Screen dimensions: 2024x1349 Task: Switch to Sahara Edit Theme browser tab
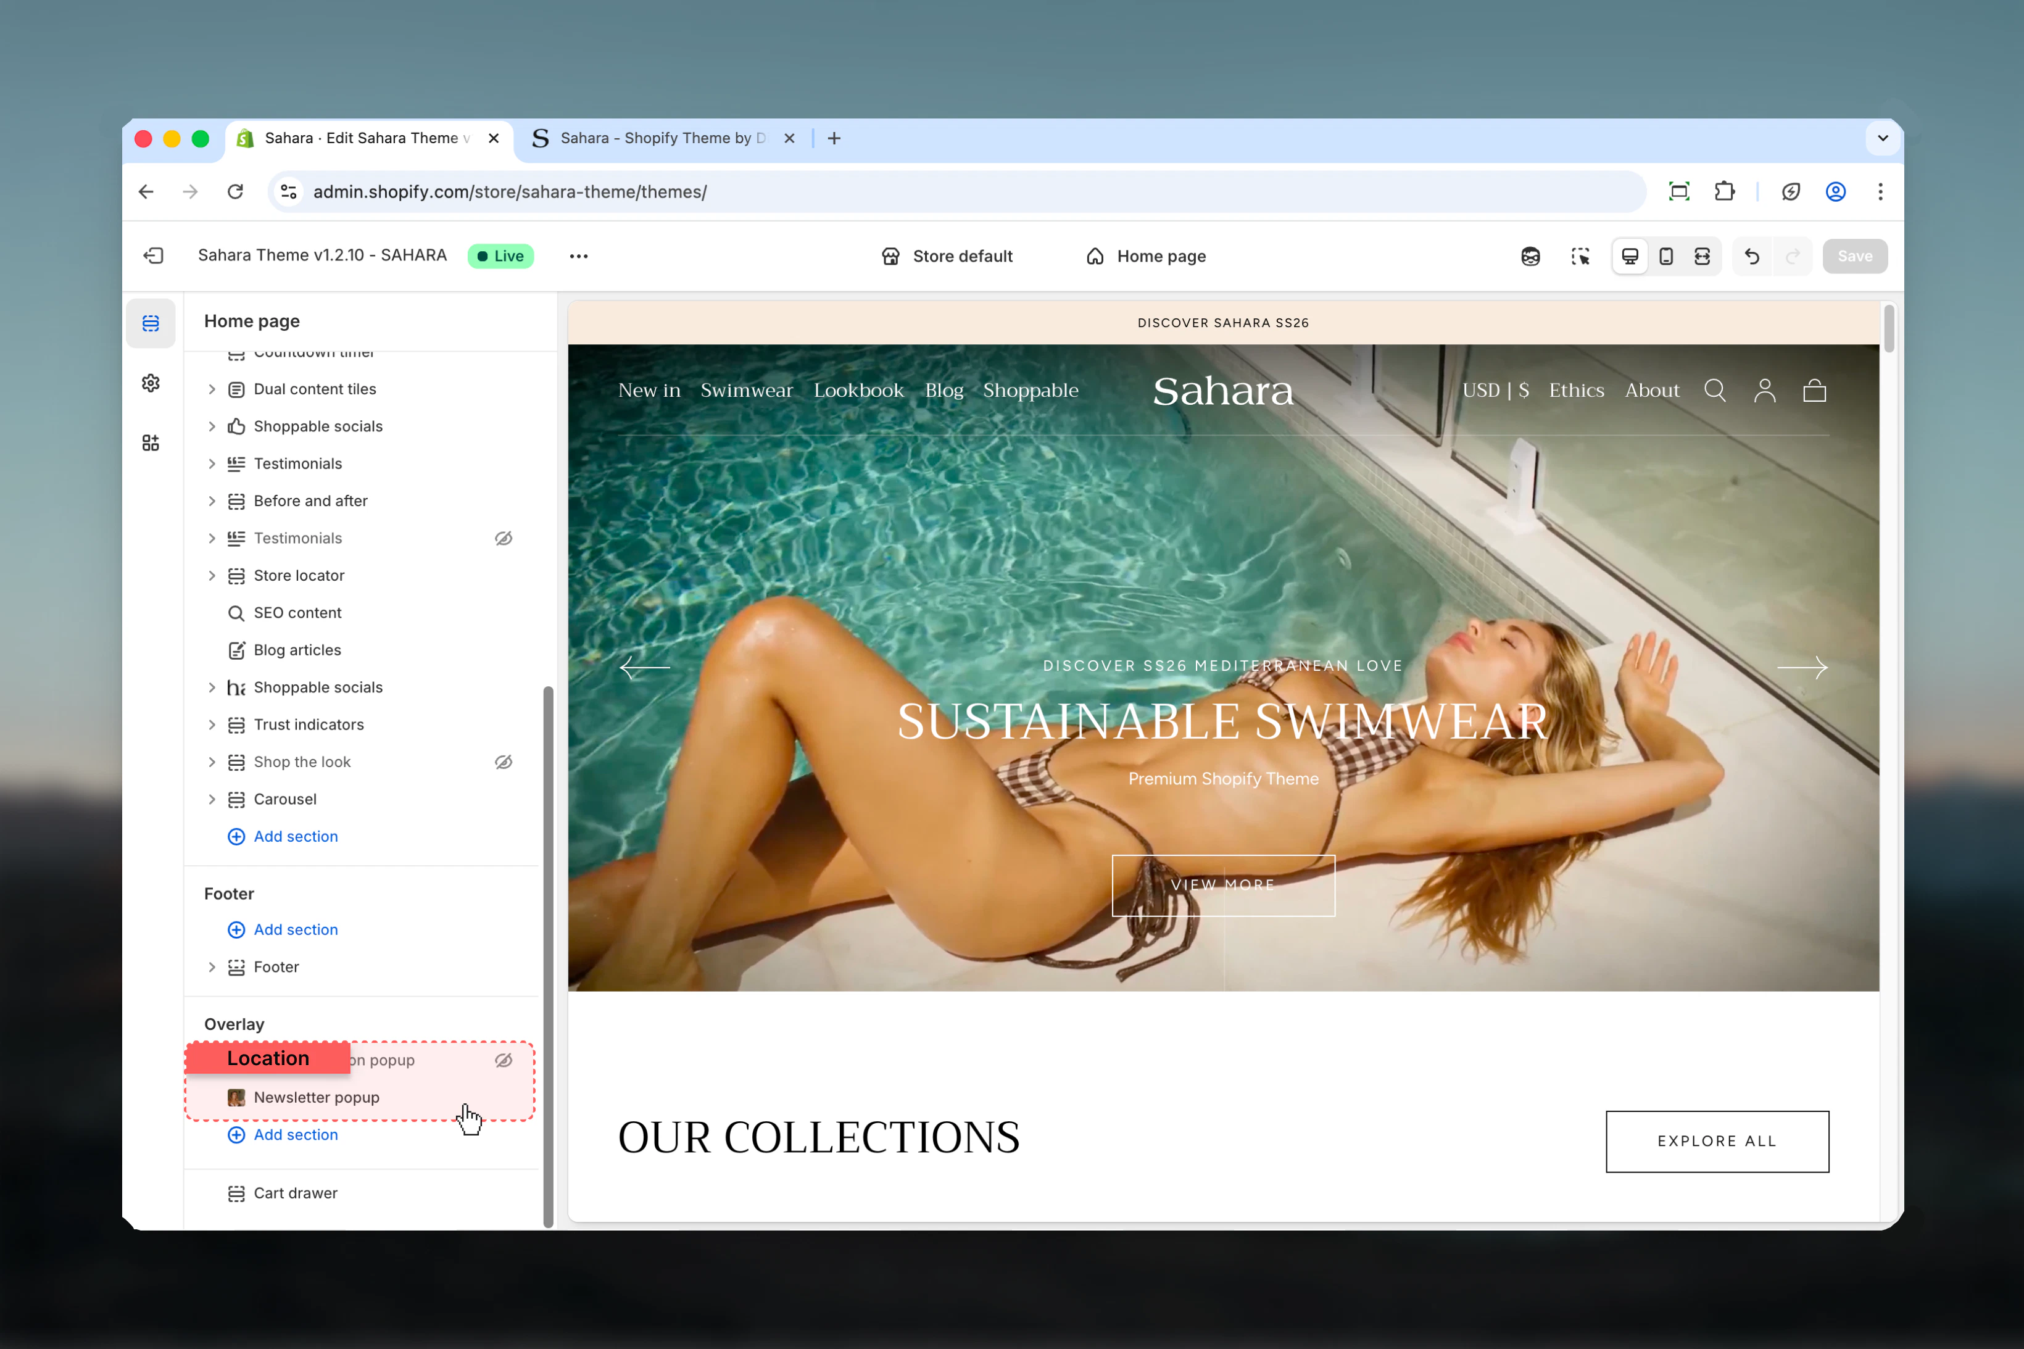(x=370, y=138)
